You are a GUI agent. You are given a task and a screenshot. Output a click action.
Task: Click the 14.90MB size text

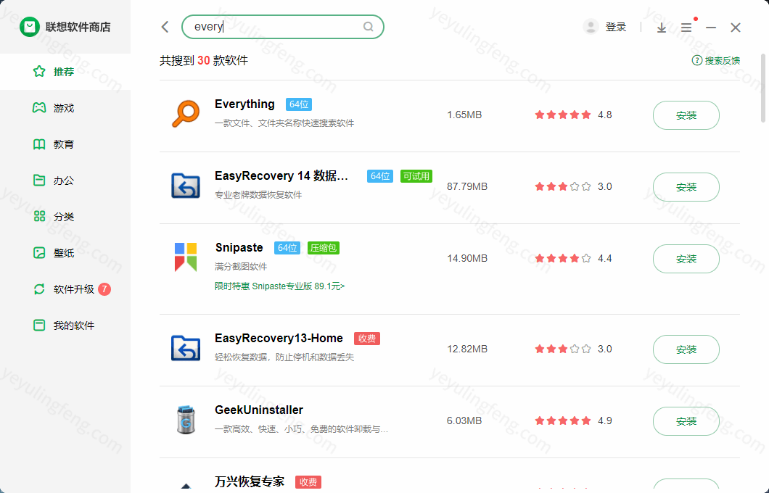(x=467, y=258)
